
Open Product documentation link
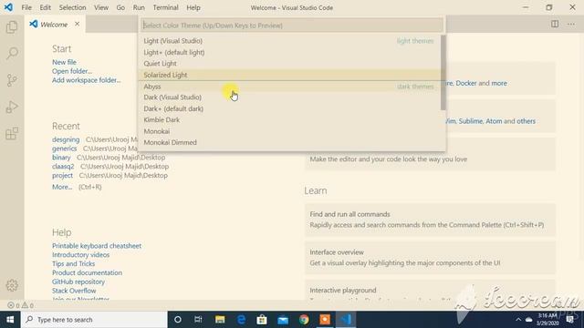pyautogui.click(x=88, y=272)
